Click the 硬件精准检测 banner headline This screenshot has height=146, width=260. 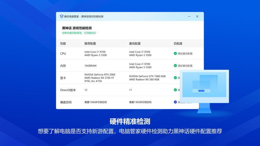[x=130, y=122]
